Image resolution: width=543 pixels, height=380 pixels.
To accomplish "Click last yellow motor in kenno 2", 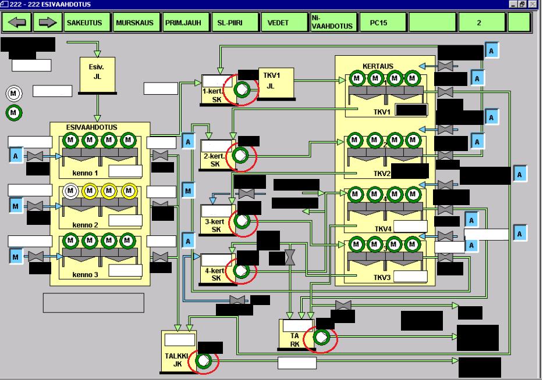I will tap(129, 191).
